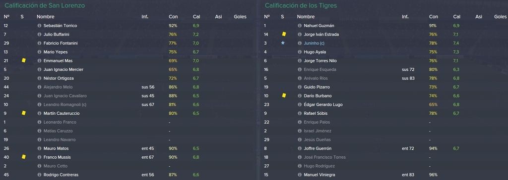Open Leandro Romagnoli (c) player name
The width and height of the screenshot is (508, 180).
pos(65,104)
